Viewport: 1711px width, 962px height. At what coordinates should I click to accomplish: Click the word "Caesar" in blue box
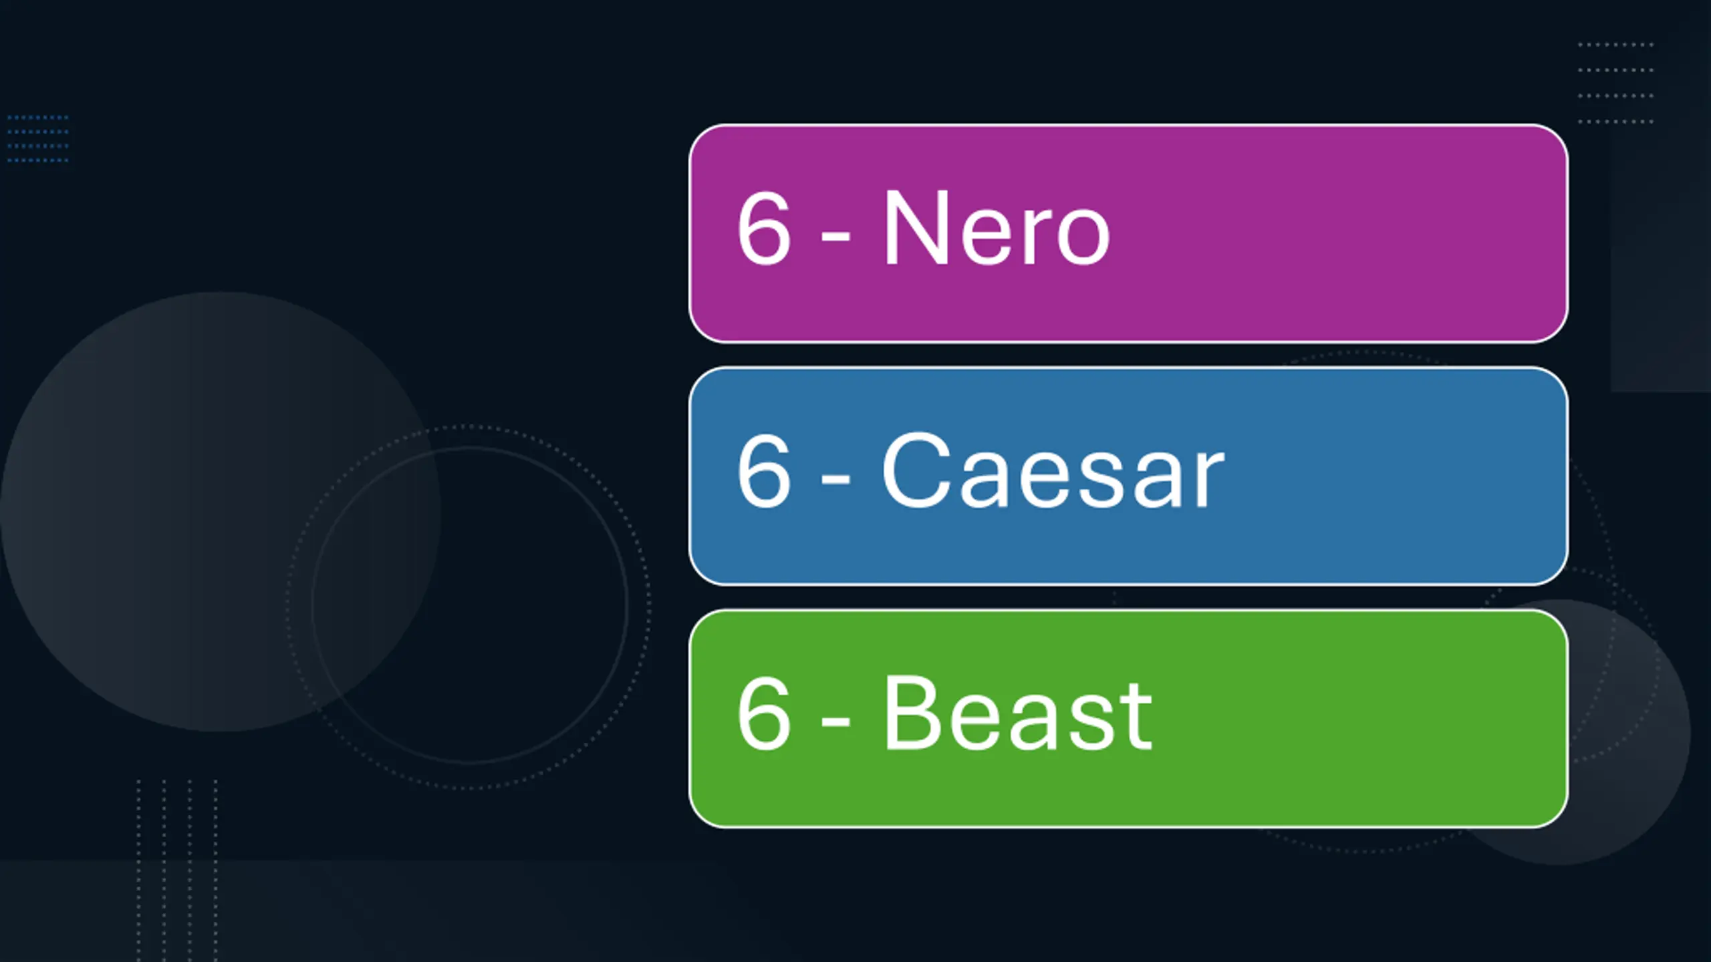click(1053, 472)
